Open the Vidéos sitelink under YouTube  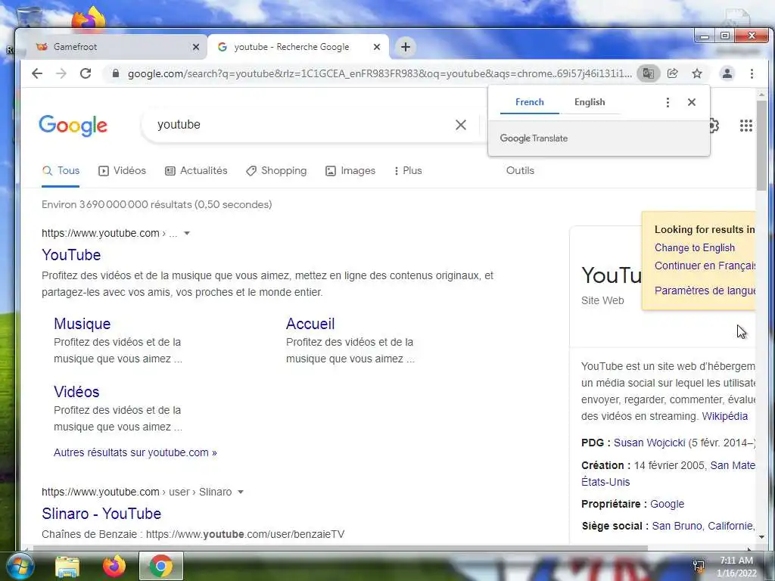[76, 392]
